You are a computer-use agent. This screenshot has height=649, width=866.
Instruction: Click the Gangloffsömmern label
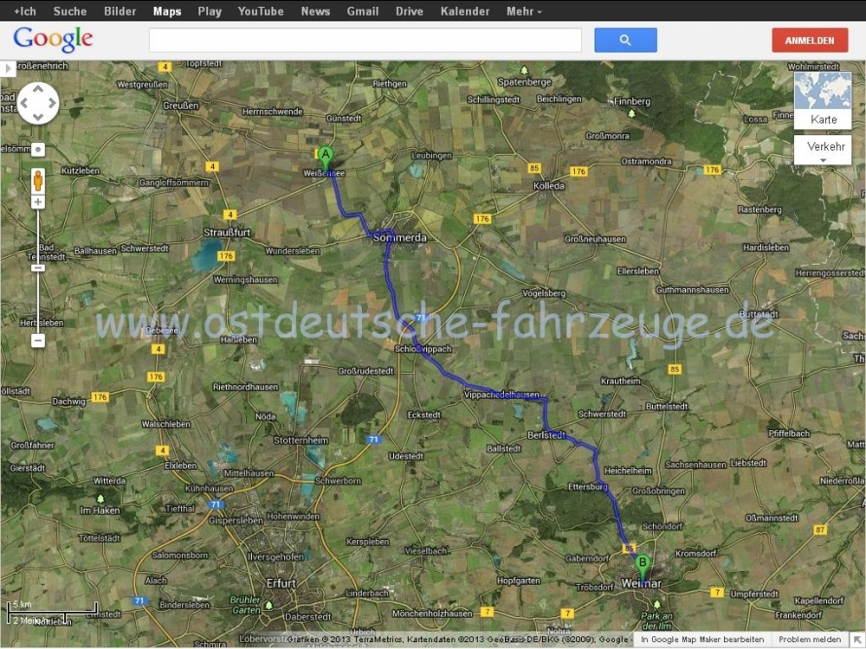[x=174, y=183]
